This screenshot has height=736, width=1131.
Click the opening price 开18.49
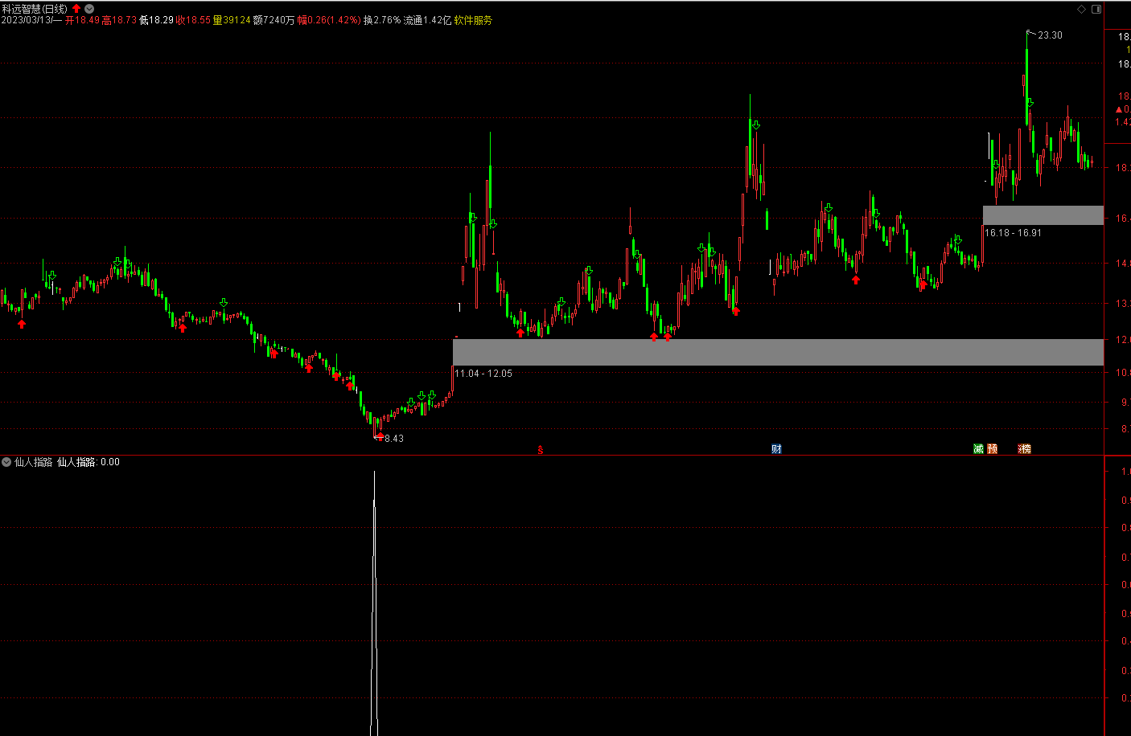(82, 20)
